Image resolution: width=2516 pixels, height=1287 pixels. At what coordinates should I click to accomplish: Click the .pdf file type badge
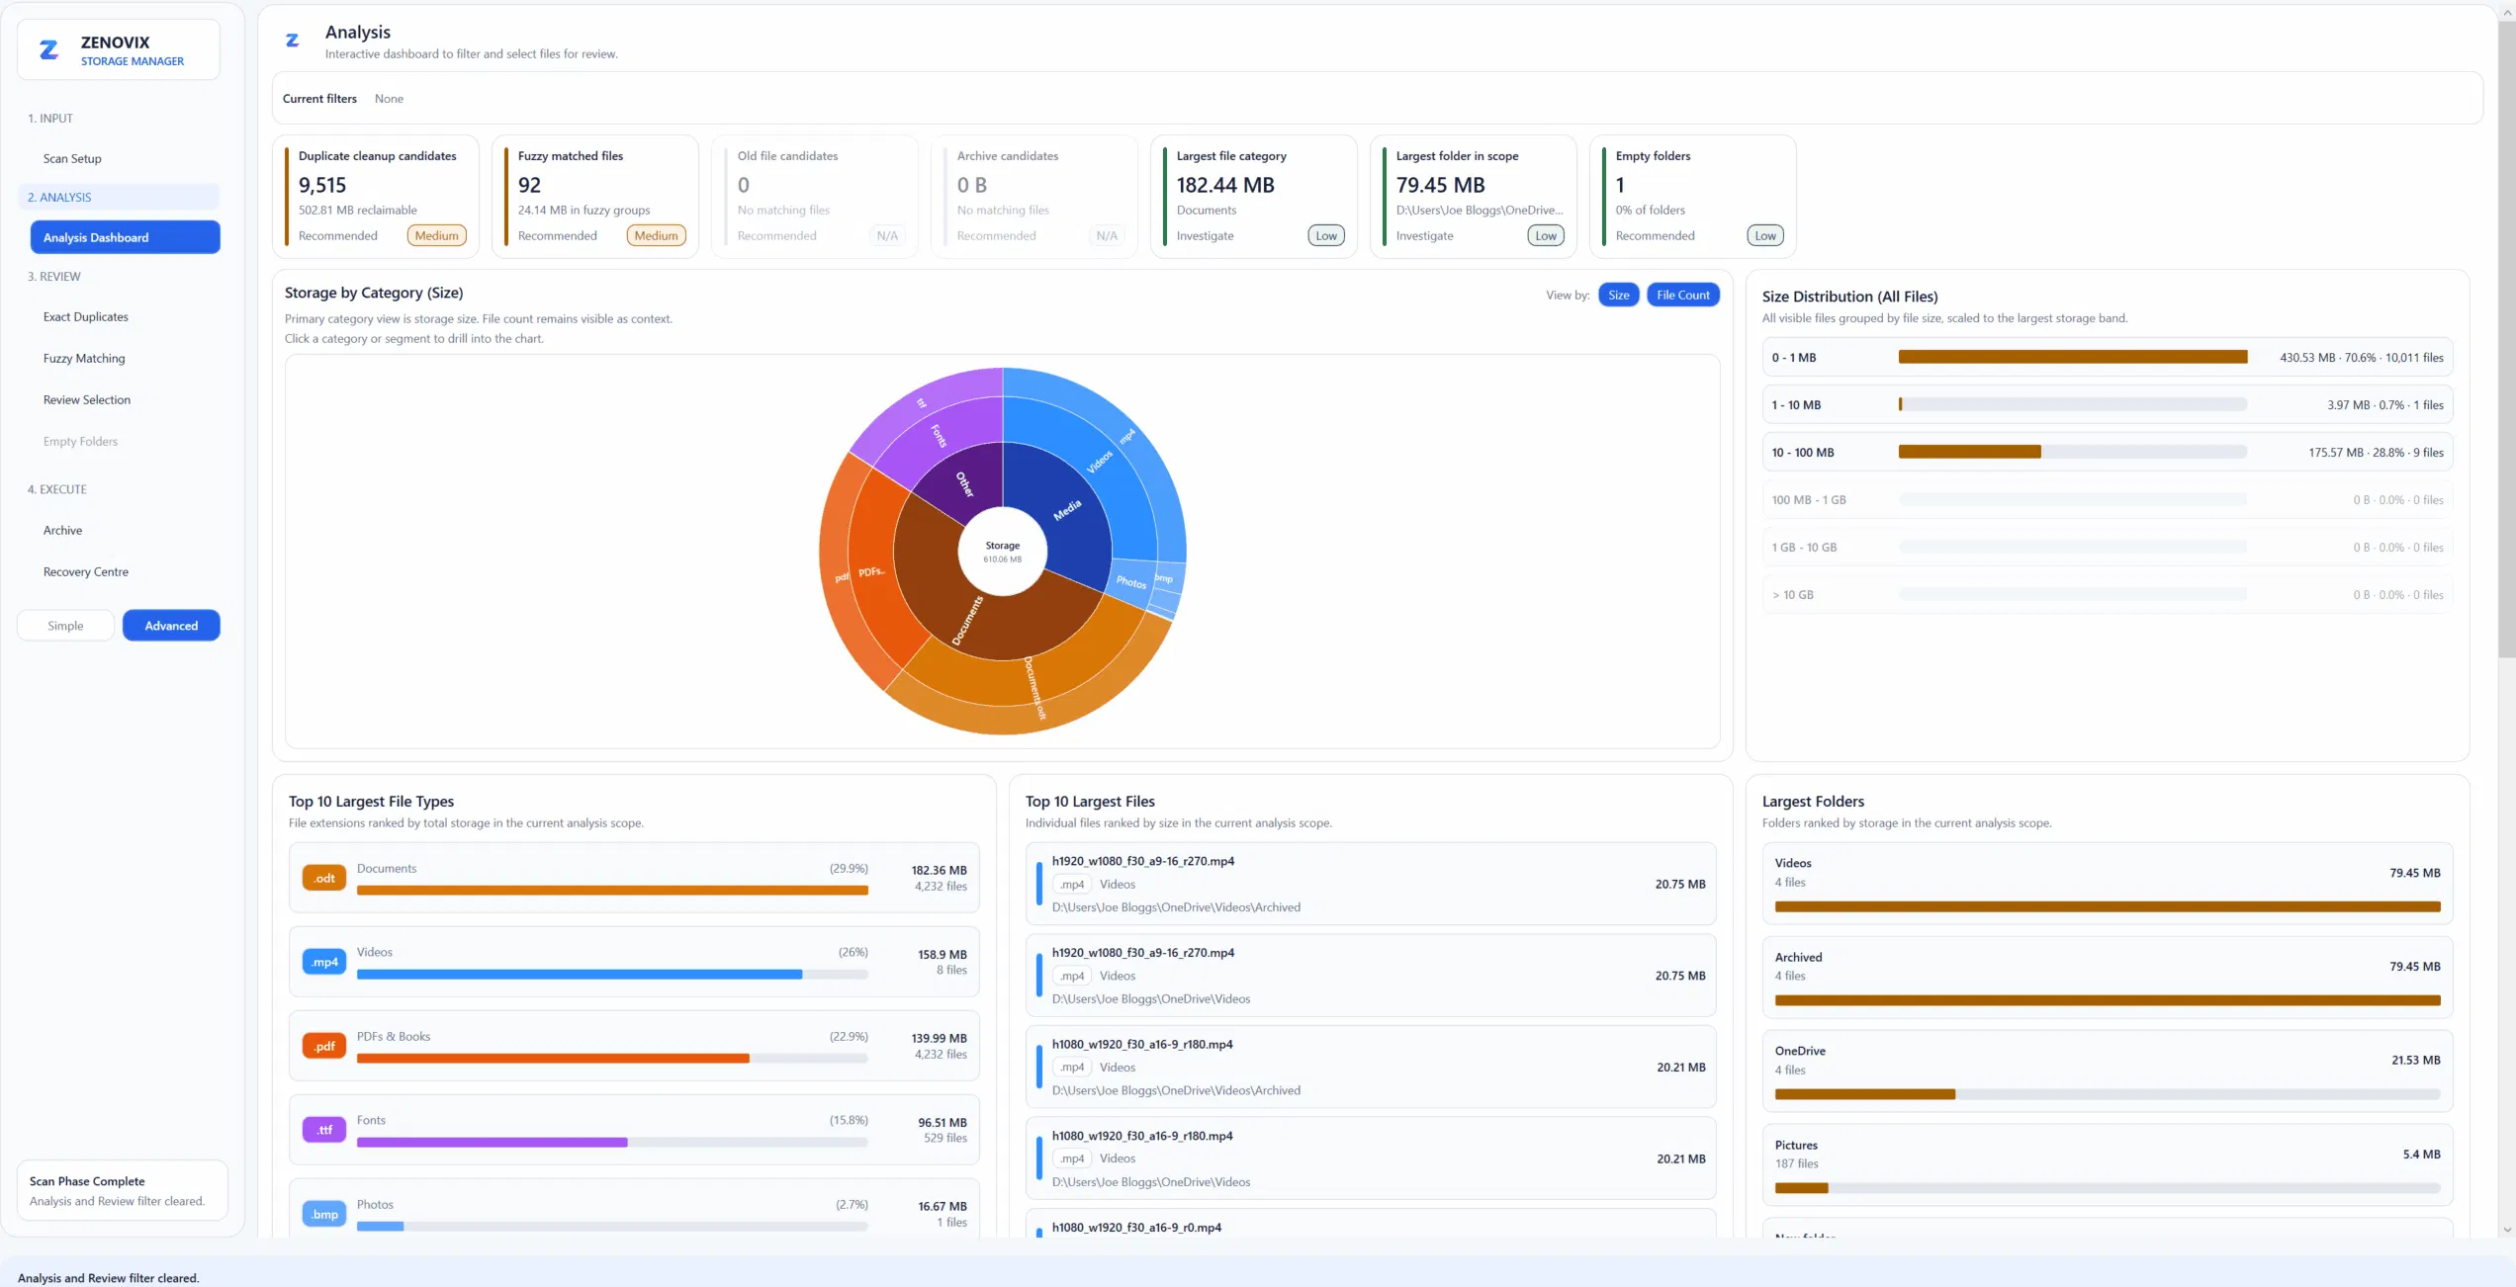click(x=324, y=1046)
